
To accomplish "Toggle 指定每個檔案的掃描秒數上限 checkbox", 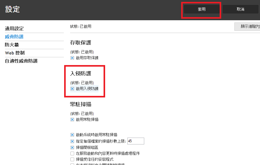I will pyautogui.click(x=72, y=141).
